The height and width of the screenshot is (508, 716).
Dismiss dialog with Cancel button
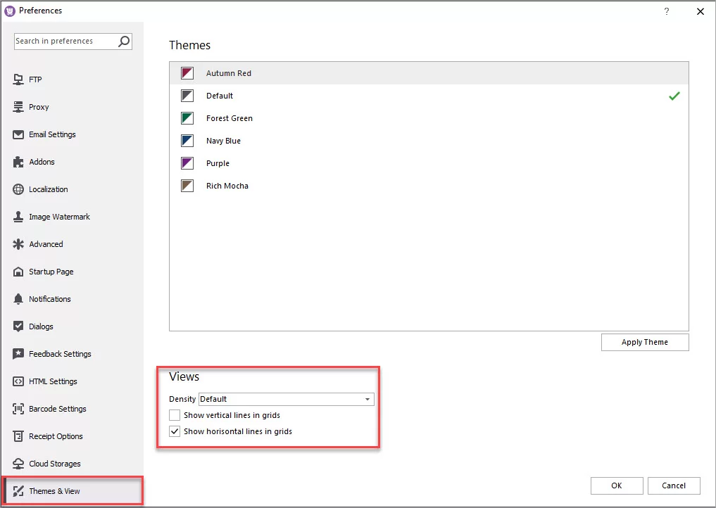(x=674, y=485)
